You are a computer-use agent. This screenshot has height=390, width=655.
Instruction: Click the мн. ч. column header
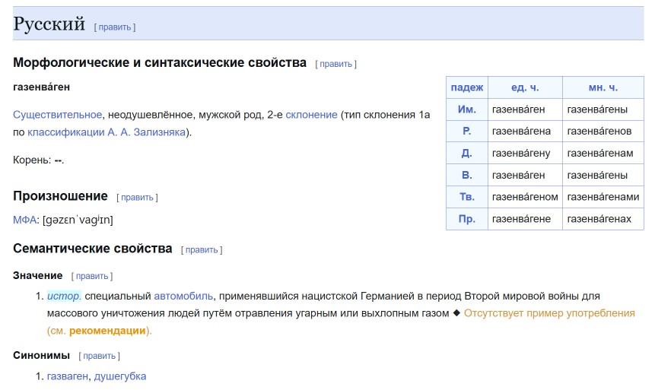[x=603, y=87]
